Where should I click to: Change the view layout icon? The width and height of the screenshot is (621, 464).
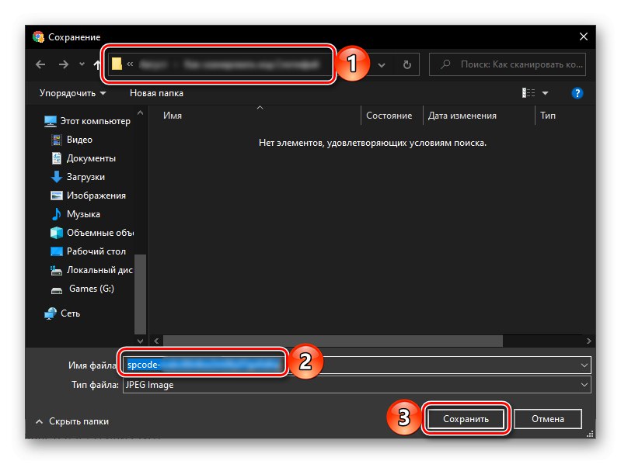pos(528,93)
